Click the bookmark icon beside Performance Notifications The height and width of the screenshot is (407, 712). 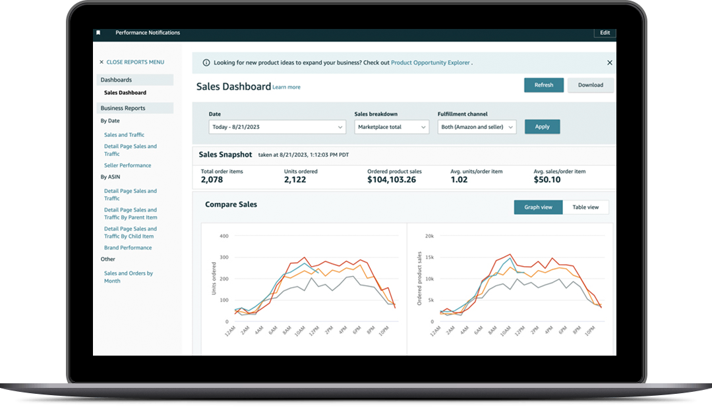[98, 32]
